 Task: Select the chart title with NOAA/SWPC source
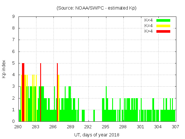97,8
